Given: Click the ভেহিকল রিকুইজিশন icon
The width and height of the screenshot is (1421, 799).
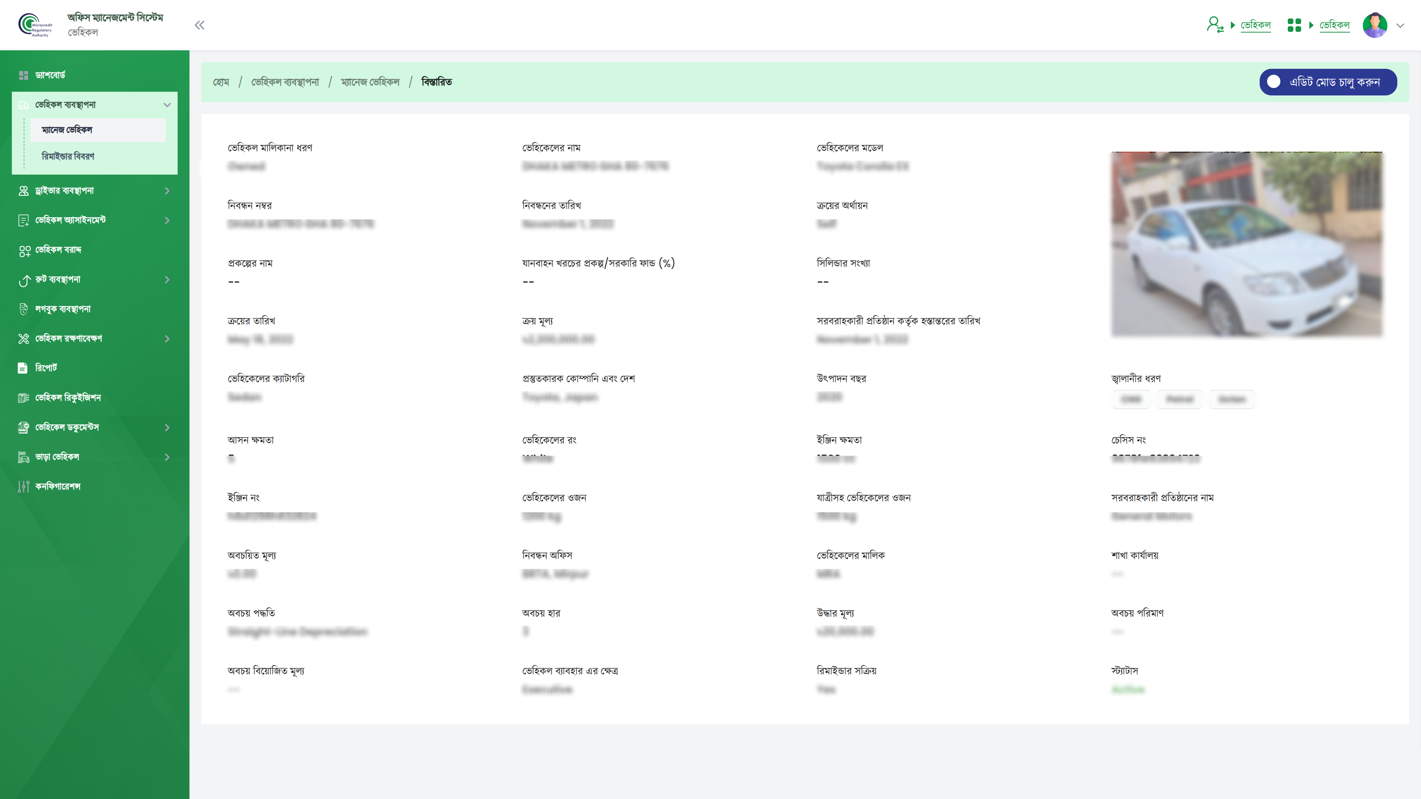Looking at the screenshot, I should click(23, 398).
